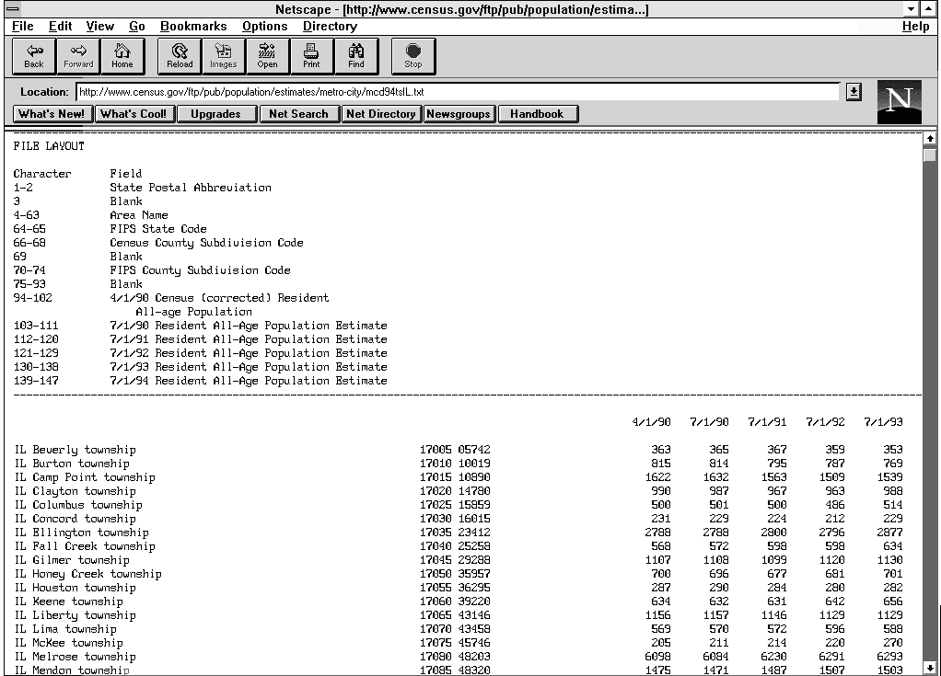
Task: Open the window control menu box
Action: (13, 9)
